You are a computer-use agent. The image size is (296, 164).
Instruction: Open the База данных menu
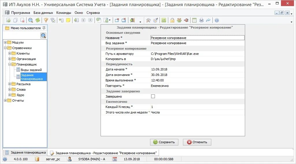[x=43, y=13]
